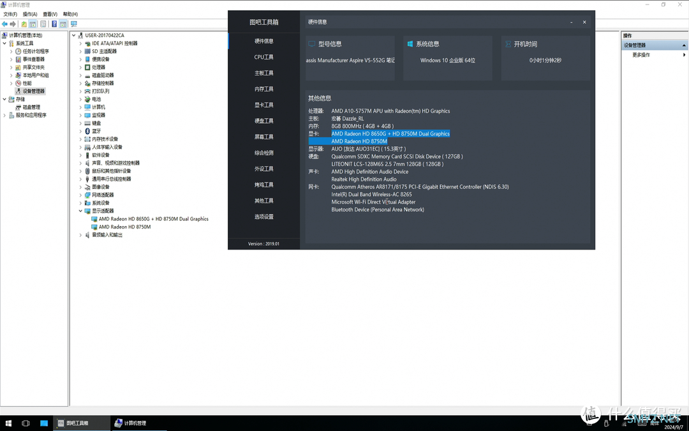689x431 pixels.
Task: Select AMD Radeon HD 8650G Dual Graphics device
Action: point(153,219)
